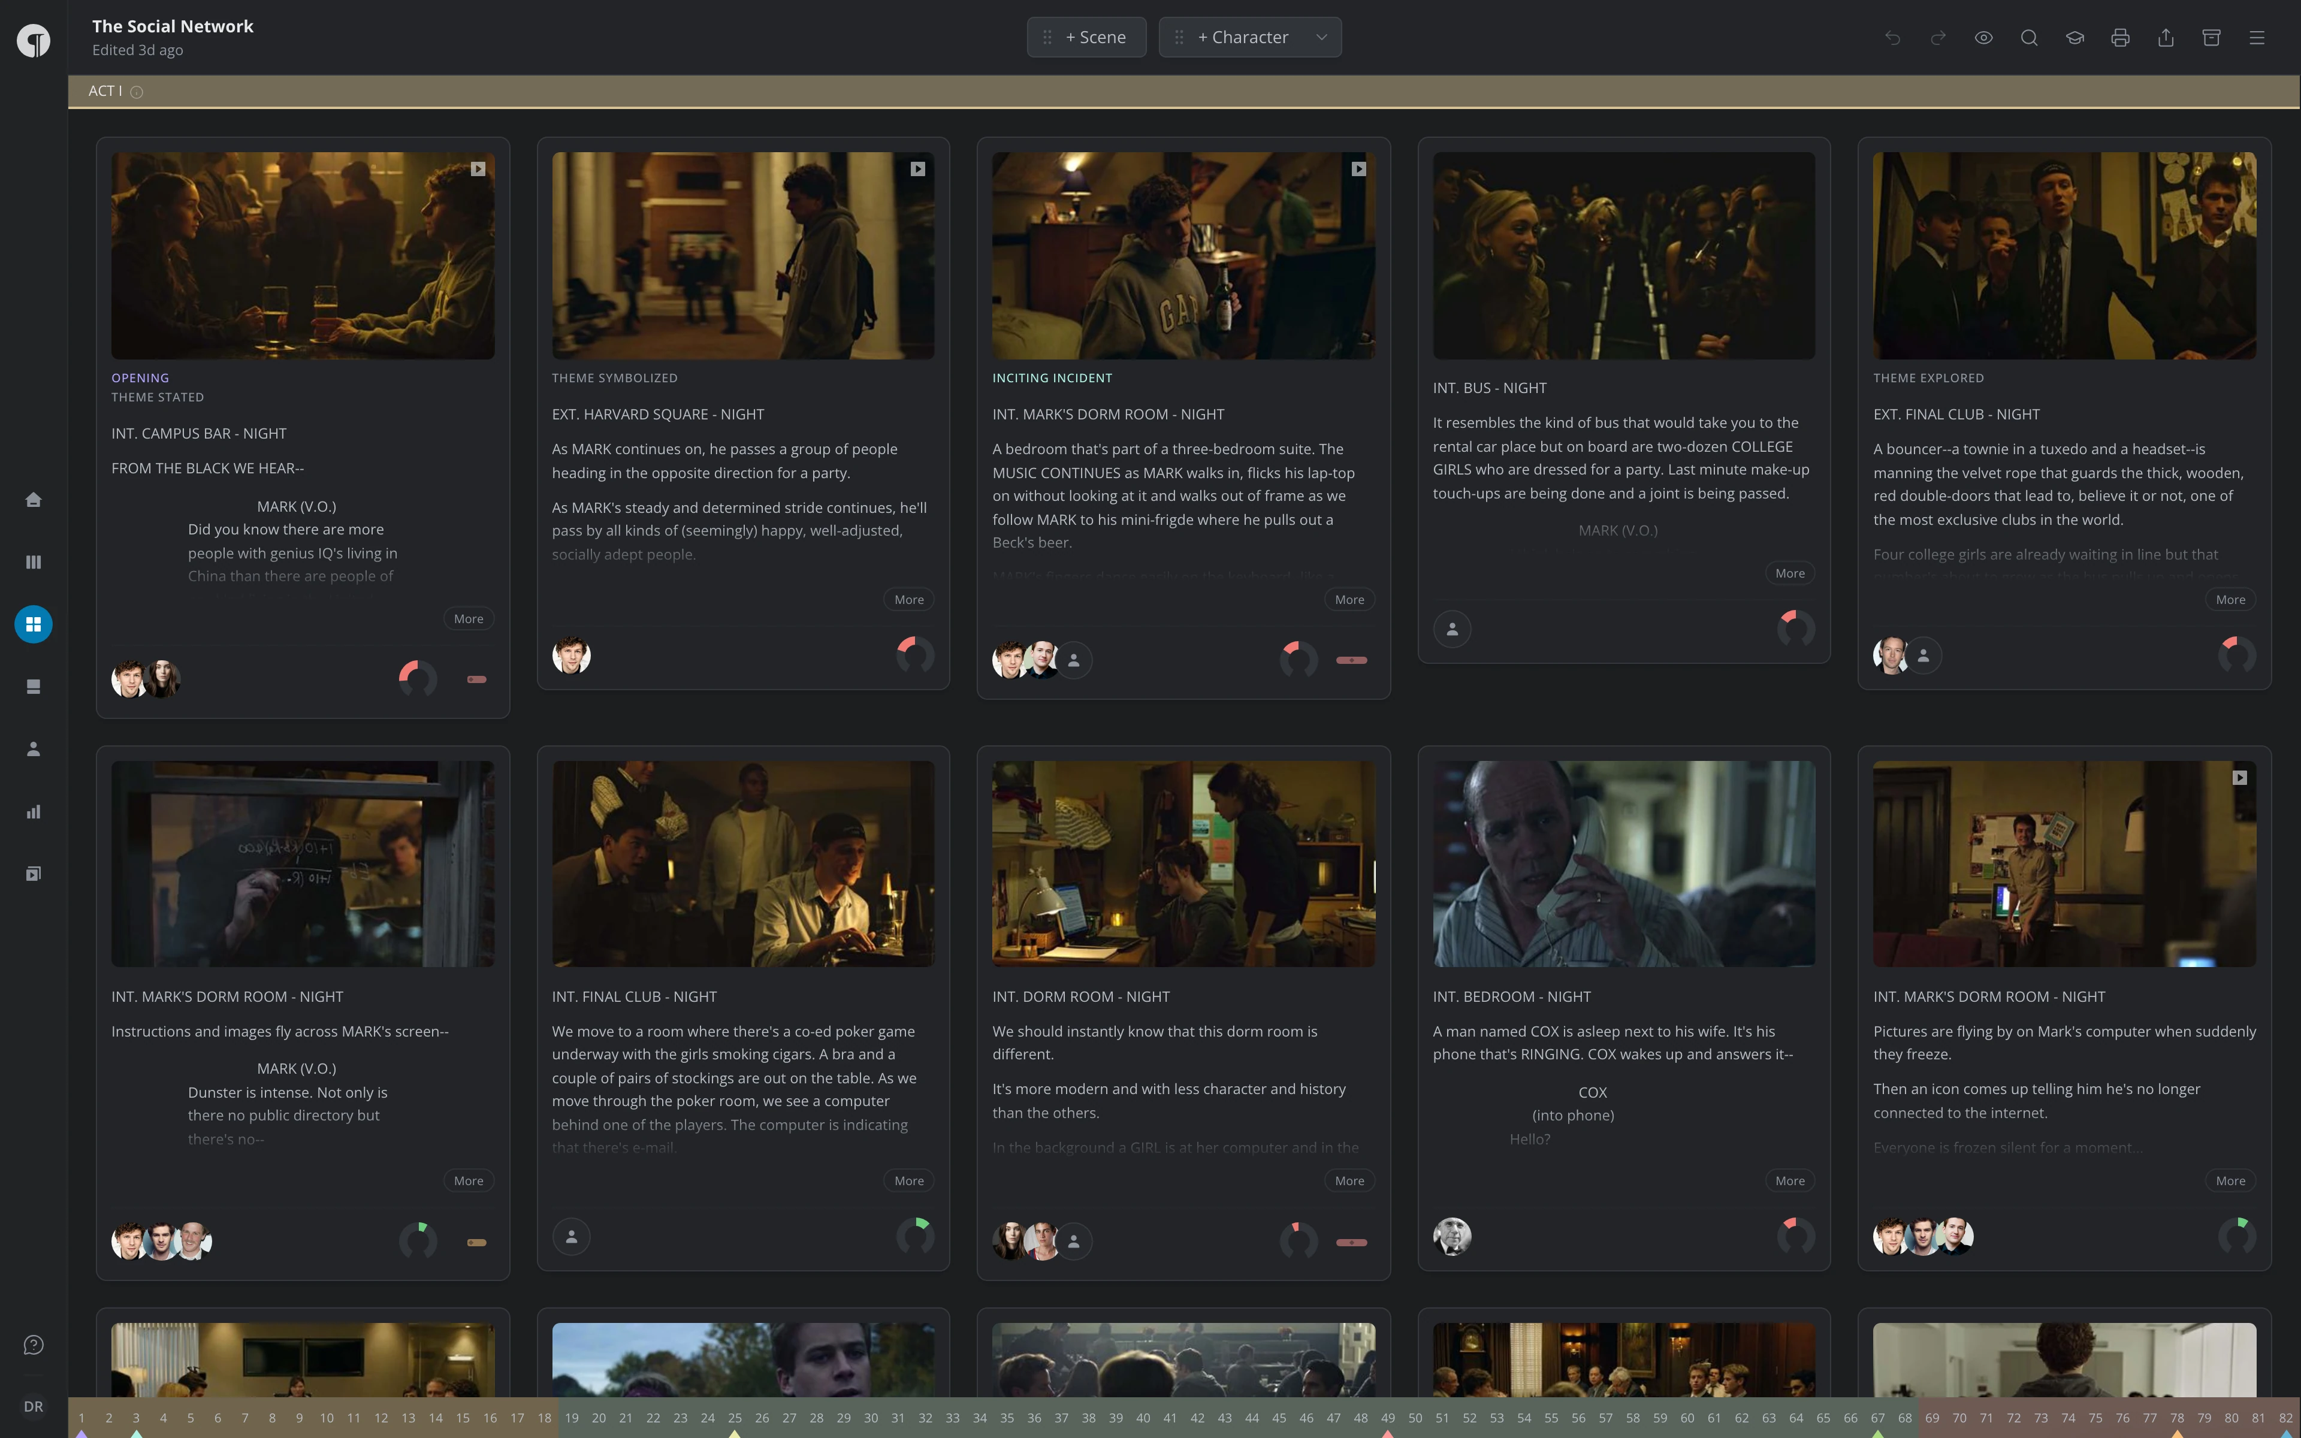
Task: Click the undo arrow in the top toolbar
Action: click(1892, 38)
